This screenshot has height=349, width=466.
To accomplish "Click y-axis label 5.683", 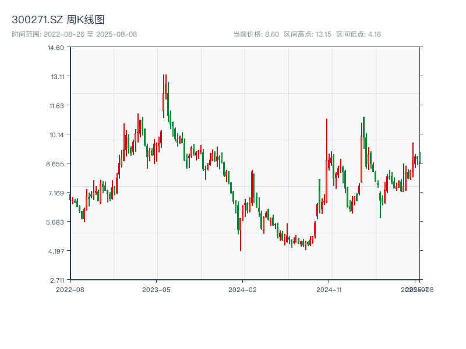I will pos(55,222).
